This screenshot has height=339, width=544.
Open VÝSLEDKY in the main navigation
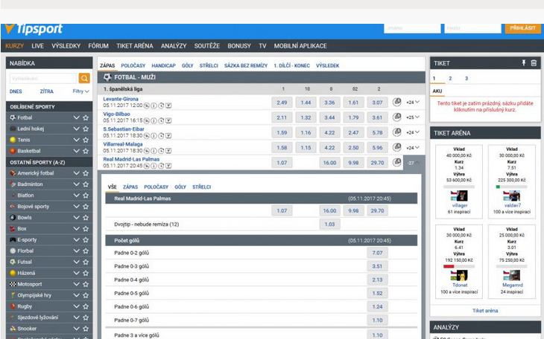point(66,45)
